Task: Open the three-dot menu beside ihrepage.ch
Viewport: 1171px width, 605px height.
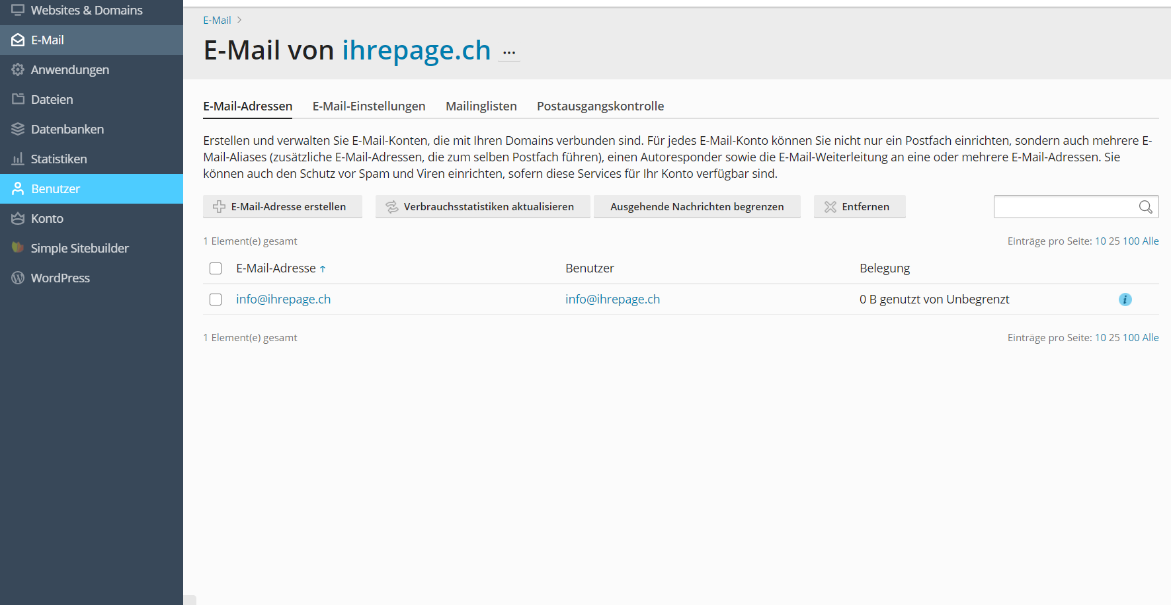Action: [x=508, y=53]
